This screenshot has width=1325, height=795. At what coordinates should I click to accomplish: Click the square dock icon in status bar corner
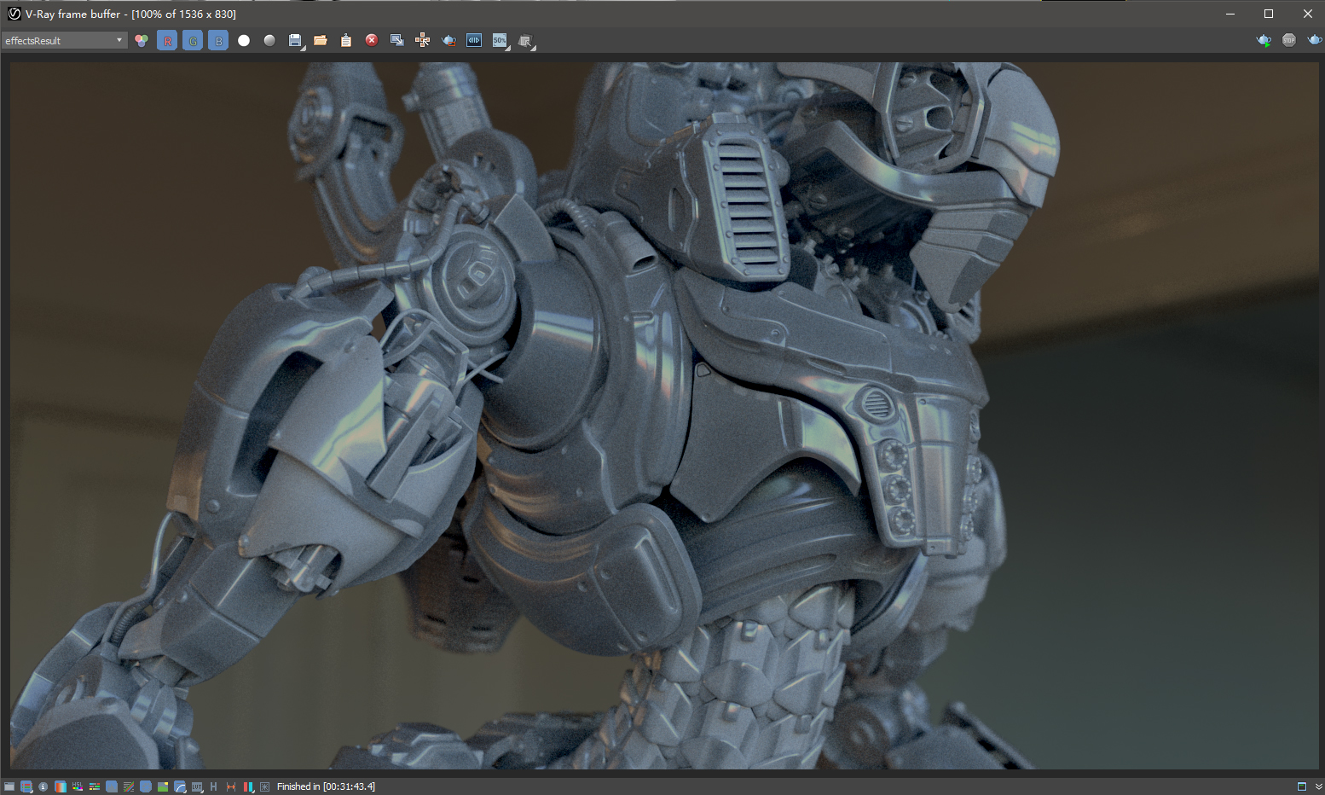coord(1302,786)
